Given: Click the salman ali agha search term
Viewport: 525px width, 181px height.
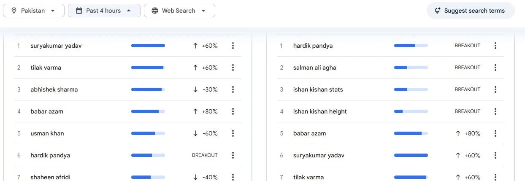Looking at the screenshot, I should tap(314, 68).
